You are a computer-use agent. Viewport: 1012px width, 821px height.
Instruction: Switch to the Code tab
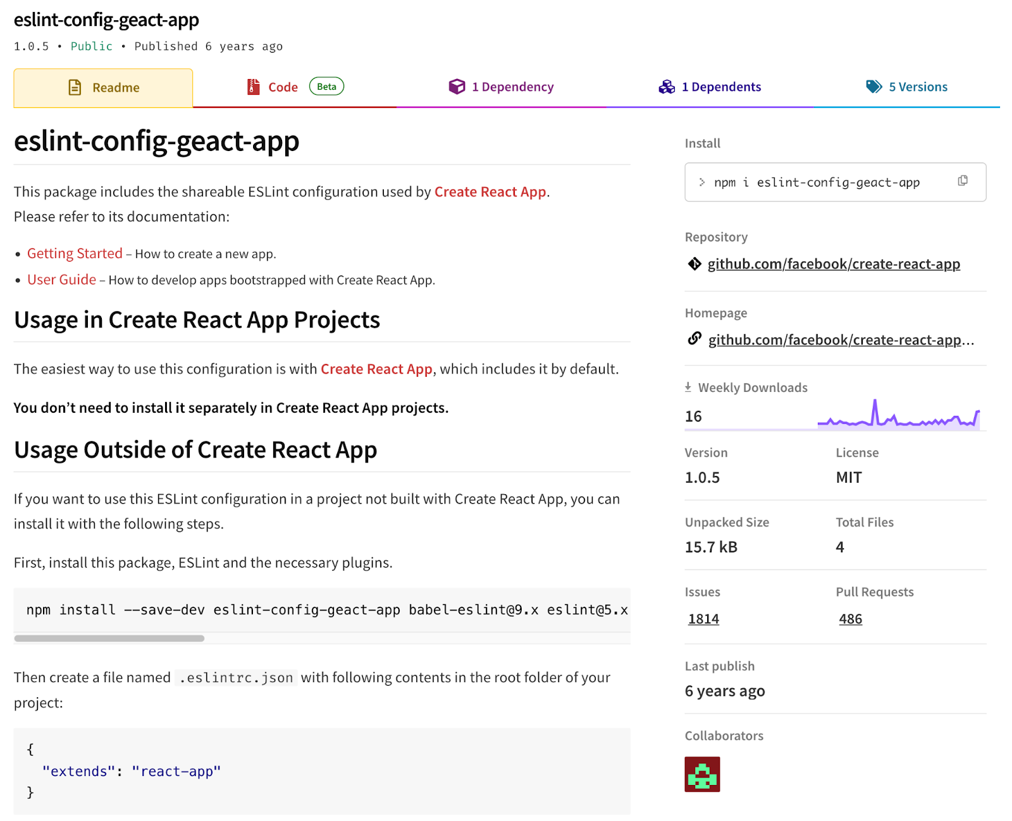(x=295, y=87)
